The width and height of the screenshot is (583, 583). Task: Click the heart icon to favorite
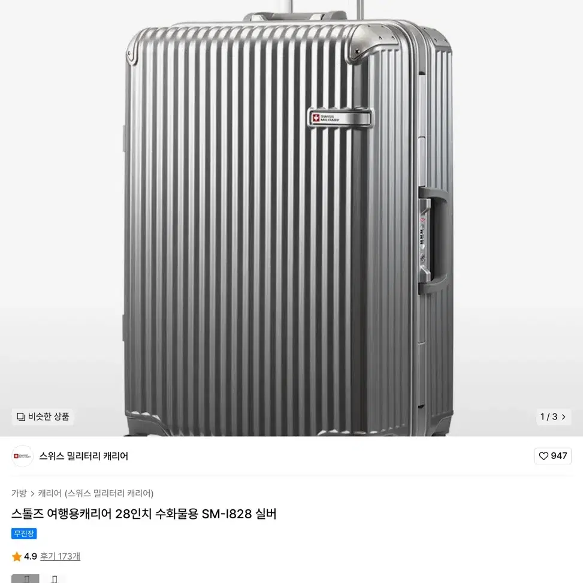(543, 456)
